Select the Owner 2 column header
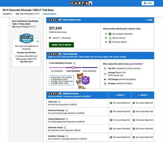Image resolution: width=163 pixels, height=142 pixels. pos(143,95)
